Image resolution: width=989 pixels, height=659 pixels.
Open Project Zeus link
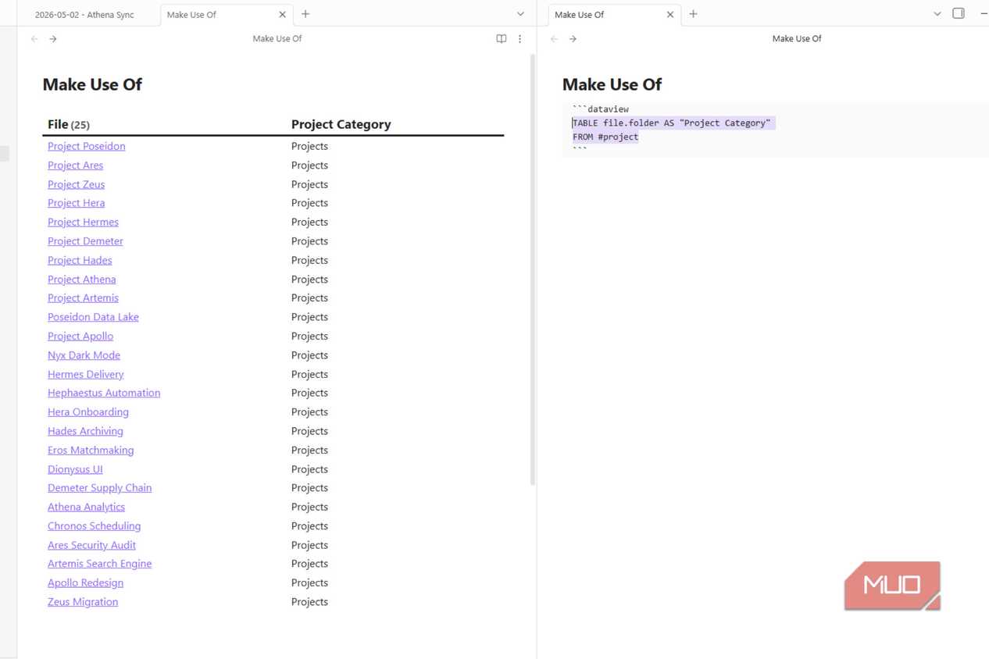tap(76, 184)
